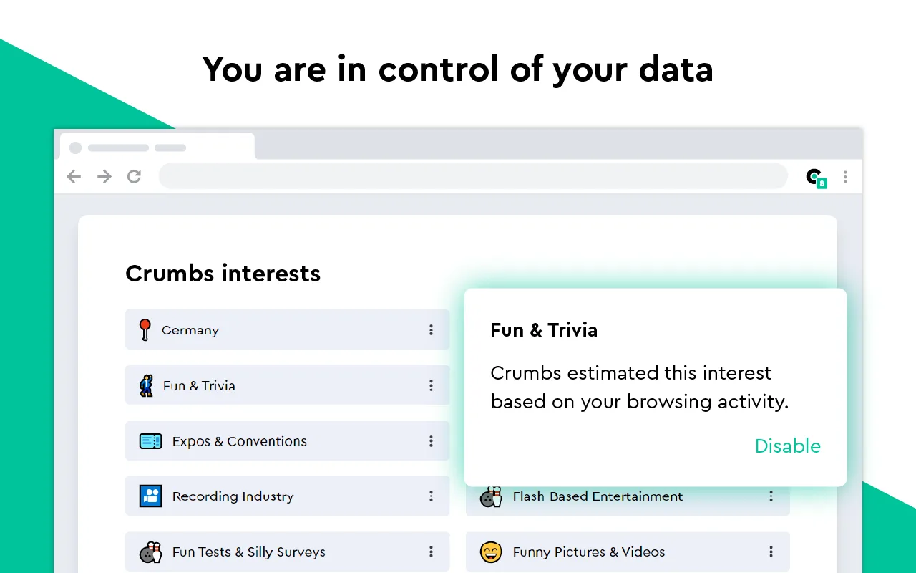Open options for Fun Tests & Silly Surveys
The image size is (916, 573).
pyautogui.click(x=431, y=552)
